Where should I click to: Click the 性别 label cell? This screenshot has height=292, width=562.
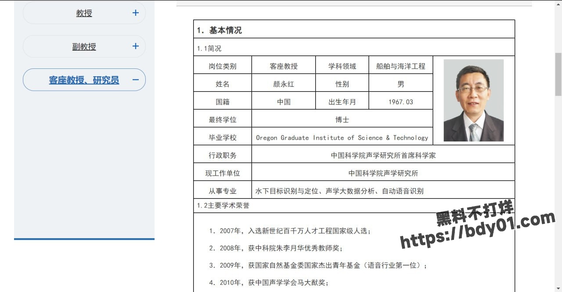(342, 83)
